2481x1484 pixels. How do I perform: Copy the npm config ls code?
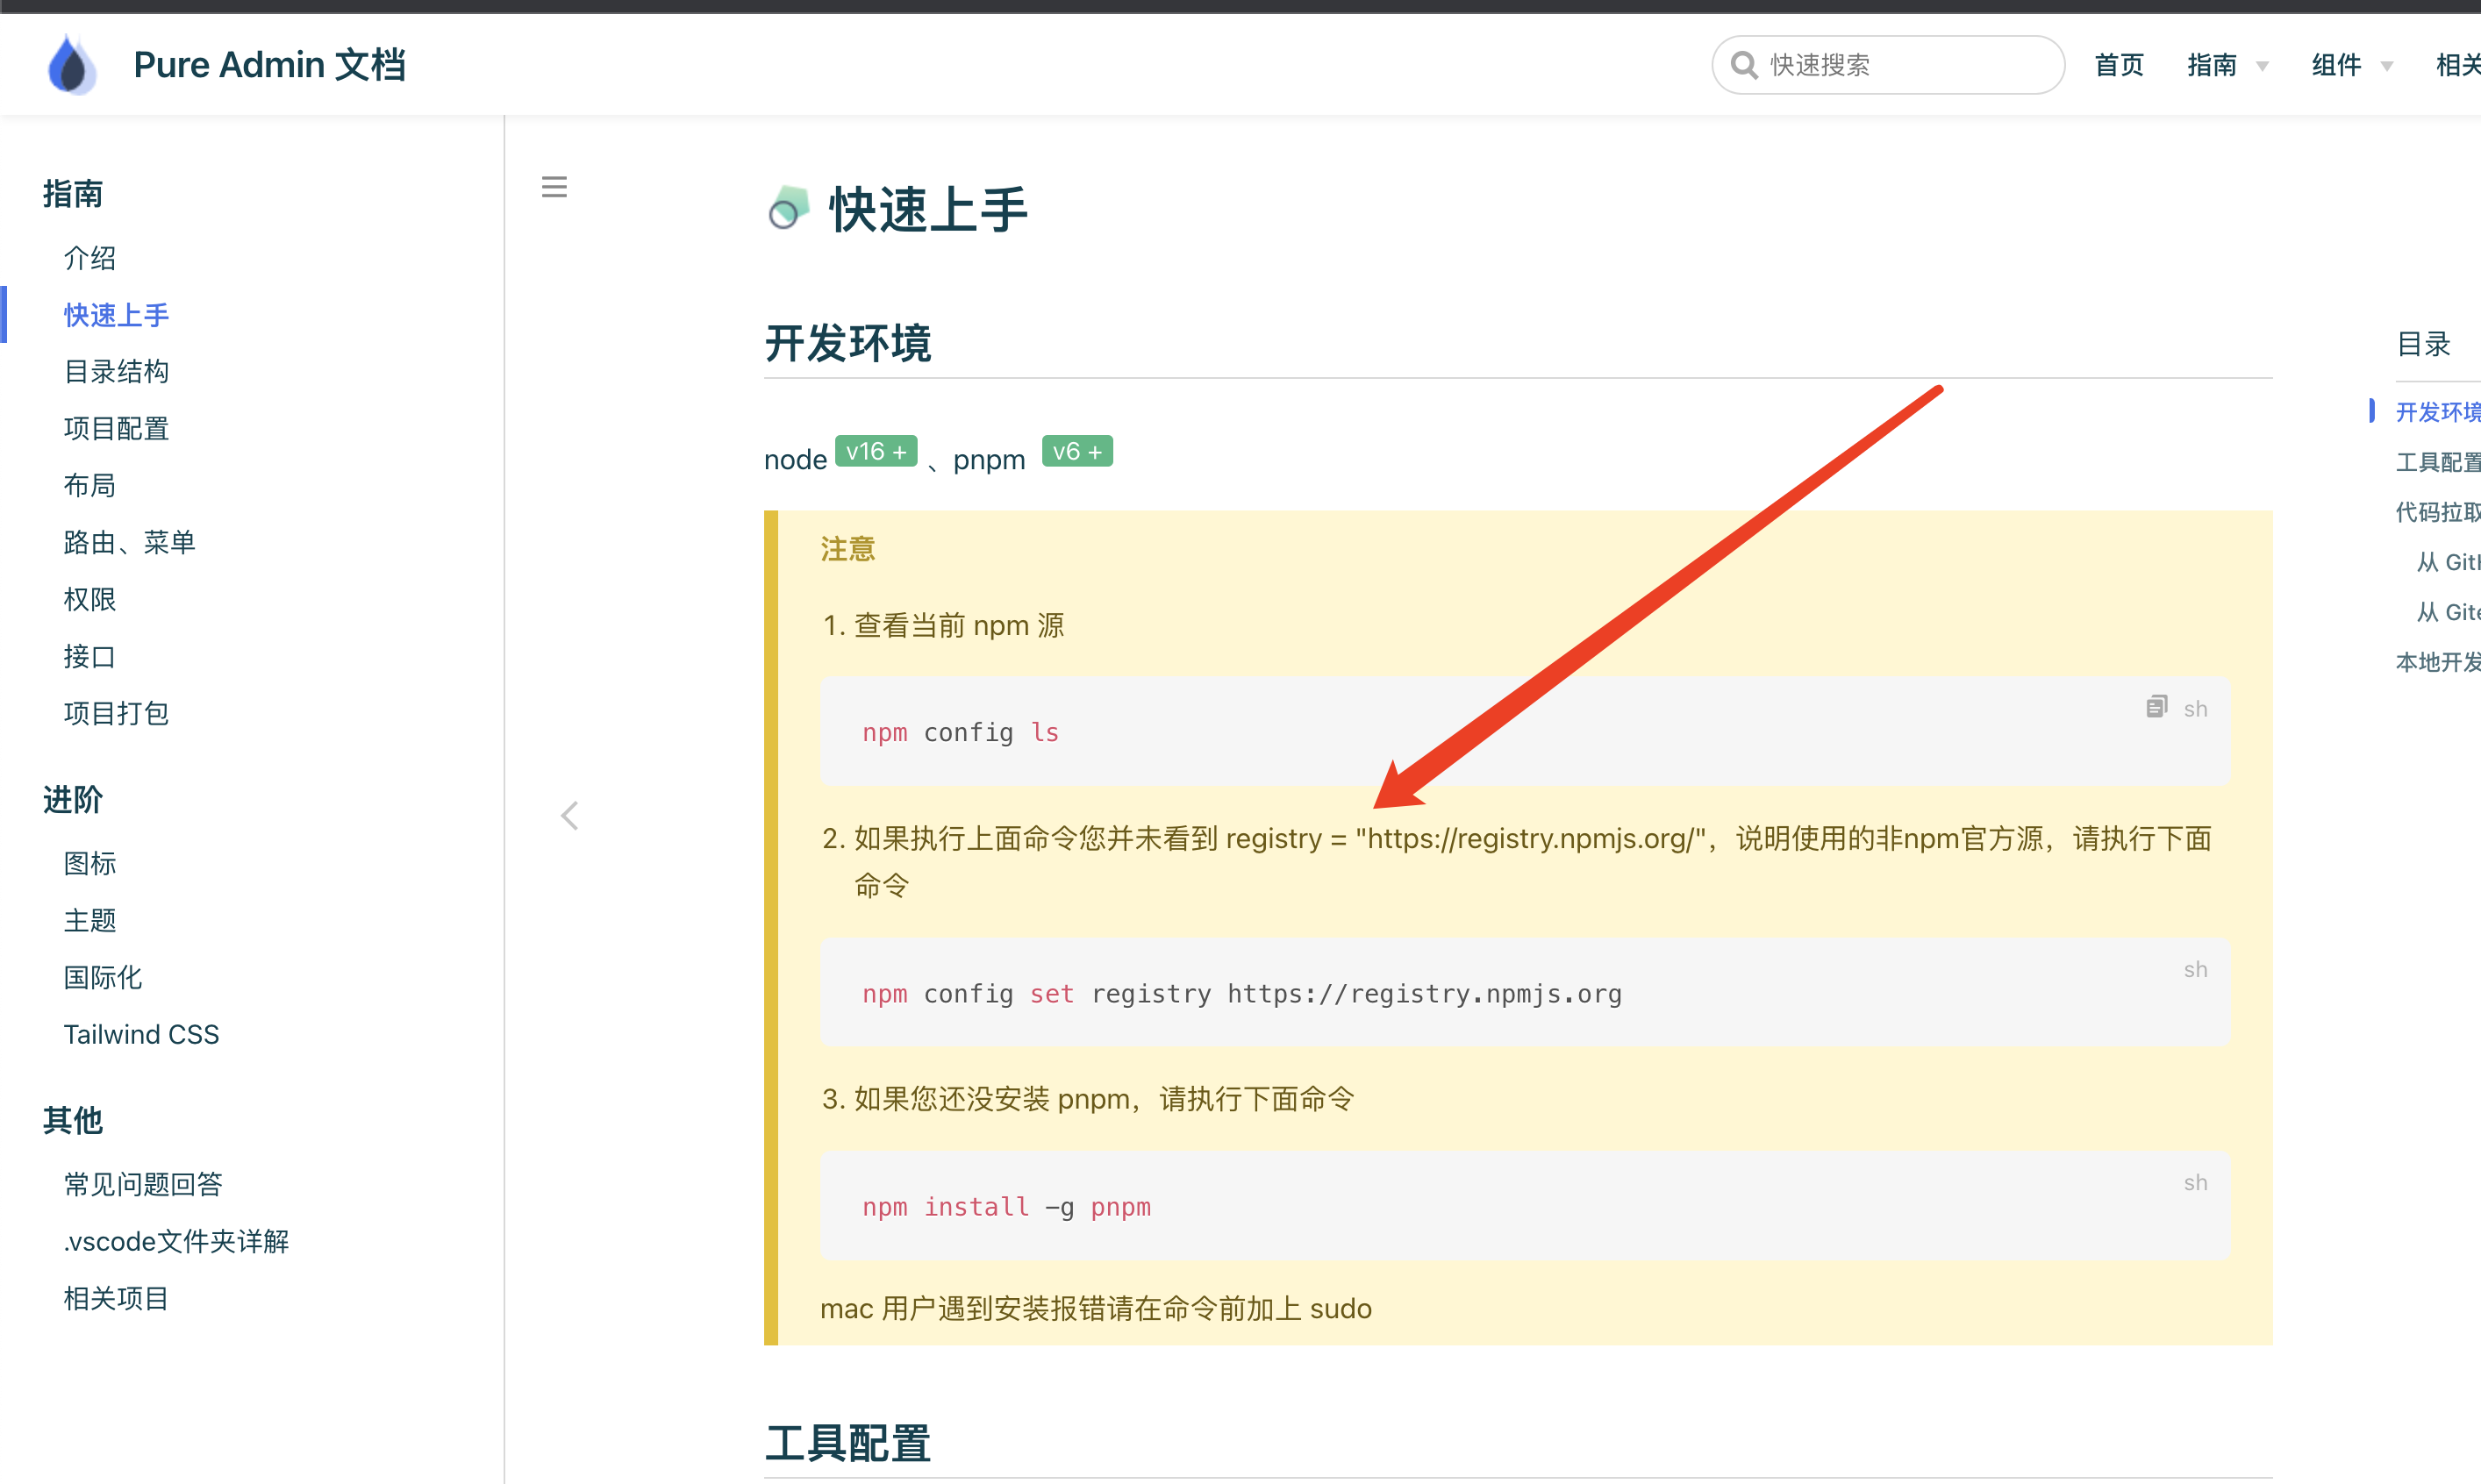tap(2156, 707)
